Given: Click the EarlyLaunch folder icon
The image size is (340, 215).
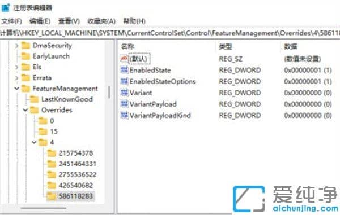Looking at the screenshot, I should pos(25,56).
